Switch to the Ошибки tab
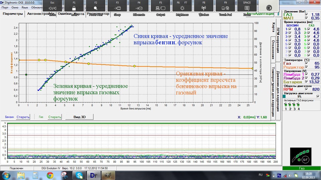The height and width of the screenshot is (180, 321). (x=65, y=14)
